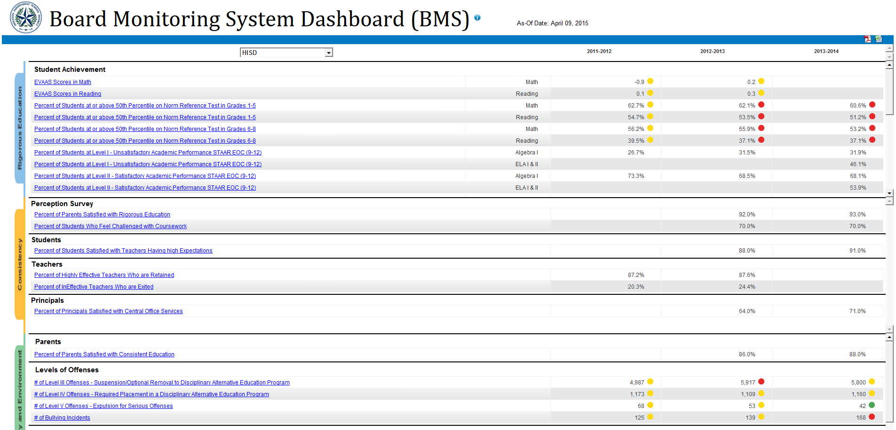Screen dimensions: 896x430
Task: Open the # of Bullying Incidents link
Action: (x=62, y=418)
